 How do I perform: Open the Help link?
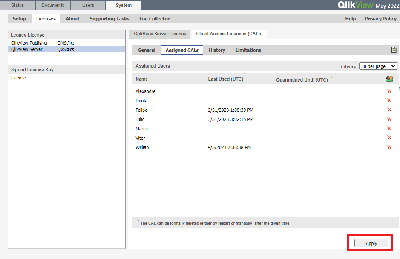click(x=351, y=19)
